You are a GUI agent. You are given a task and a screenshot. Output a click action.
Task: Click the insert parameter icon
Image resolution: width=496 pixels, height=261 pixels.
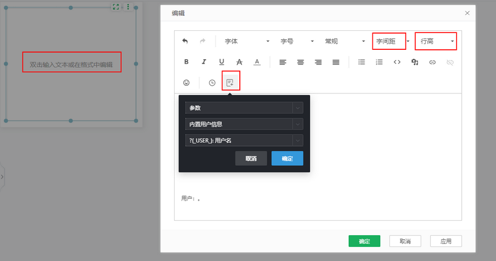[x=230, y=82]
